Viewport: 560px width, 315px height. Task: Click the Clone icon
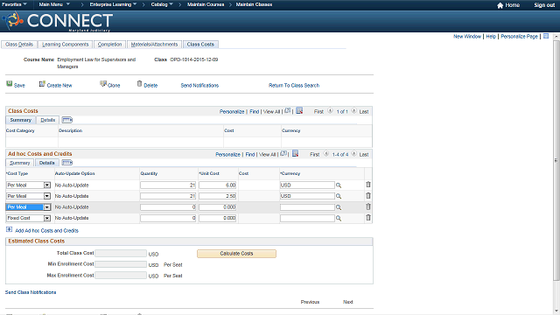click(x=103, y=84)
